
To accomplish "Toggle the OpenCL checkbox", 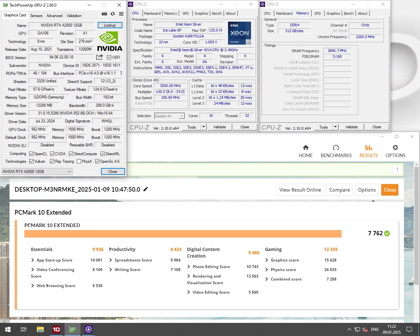I will coord(31,154).
